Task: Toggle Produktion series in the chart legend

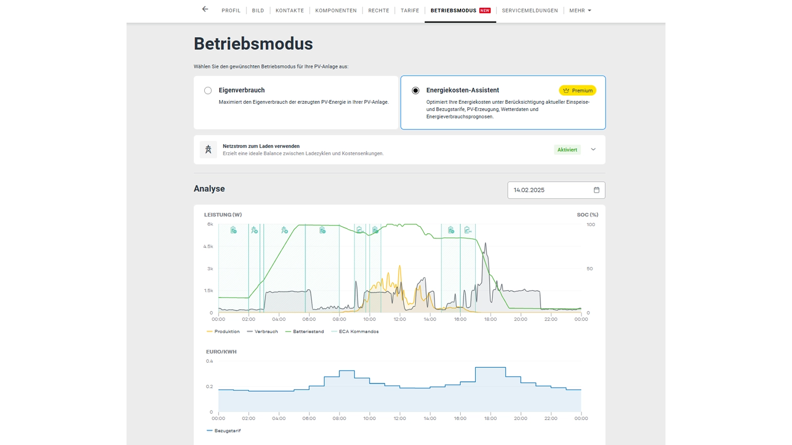Action: point(223,331)
